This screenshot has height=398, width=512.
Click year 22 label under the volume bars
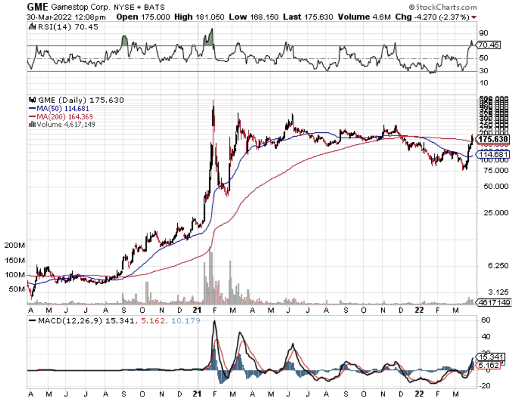click(x=419, y=310)
